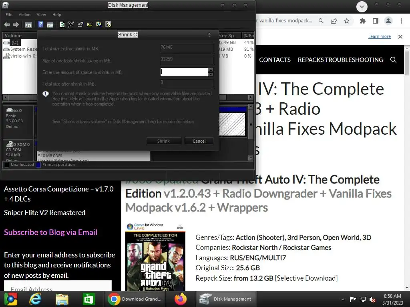Decrease shrink amount with down spinner

pyautogui.click(x=211, y=74)
